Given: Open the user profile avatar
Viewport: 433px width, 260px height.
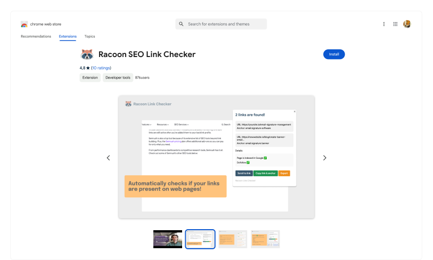Looking at the screenshot, I should 407,24.
